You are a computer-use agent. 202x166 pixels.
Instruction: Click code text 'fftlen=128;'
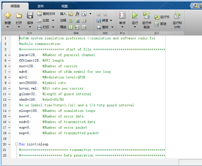pyautogui.click(x=29, y=61)
